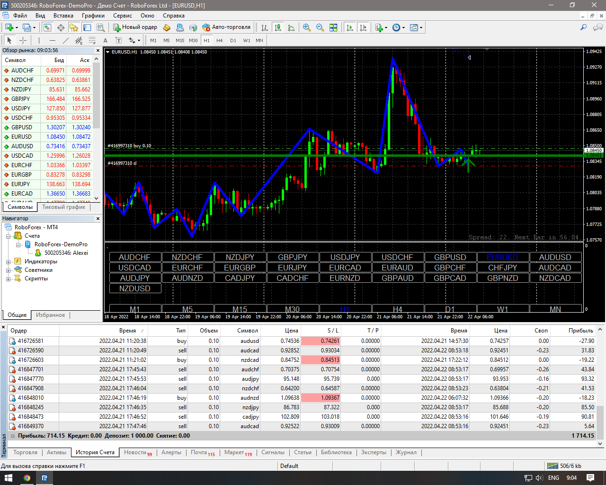
Task: Click the Zoom Out magnifier icon
Action: click(320, 27)
